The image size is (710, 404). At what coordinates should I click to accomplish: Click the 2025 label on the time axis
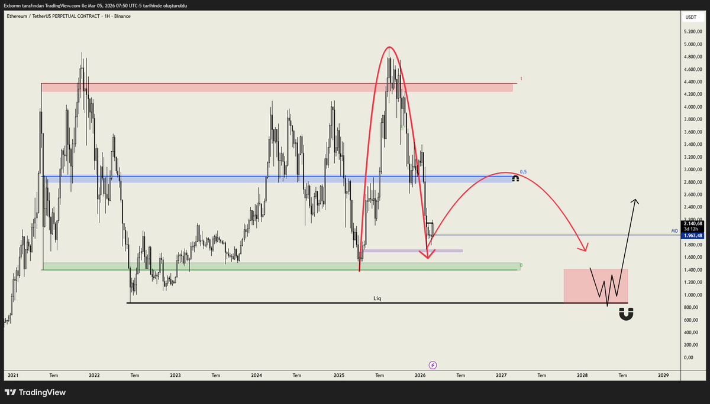[338, 375]
